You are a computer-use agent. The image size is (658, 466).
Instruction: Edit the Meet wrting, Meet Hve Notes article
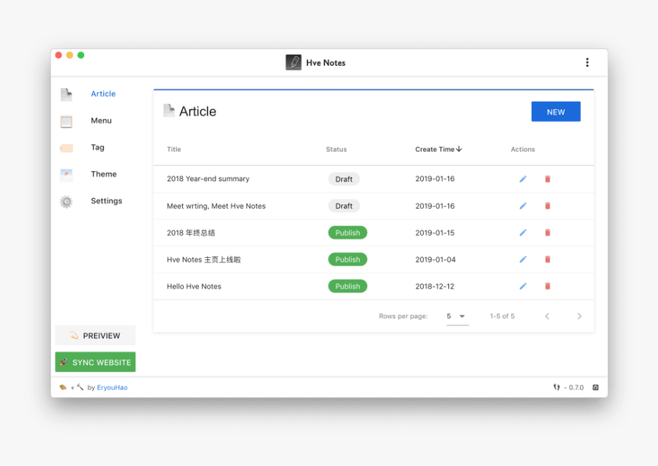coord(523,206)
